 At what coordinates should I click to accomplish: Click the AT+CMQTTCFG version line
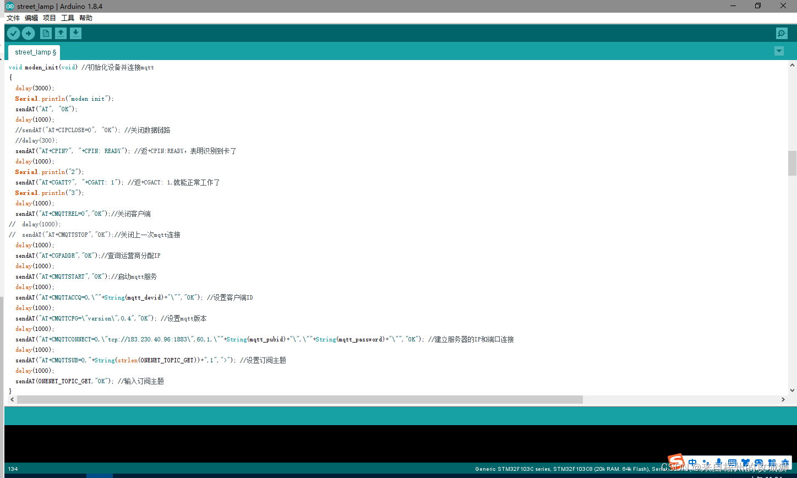111,318
